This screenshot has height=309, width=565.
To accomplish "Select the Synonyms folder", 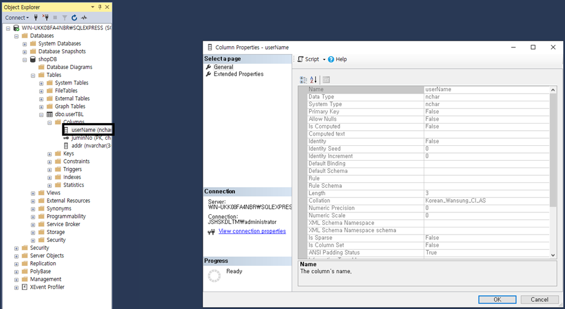I will tap(59, 209).
